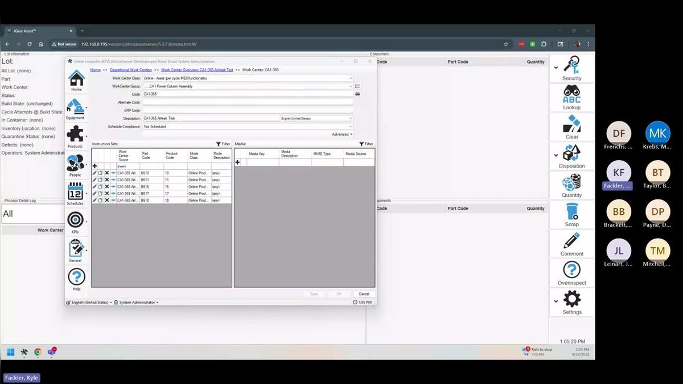The width and height of the screenshot is (683, 384).
Task: Click the Cancel button
Action: click(364, 293)
